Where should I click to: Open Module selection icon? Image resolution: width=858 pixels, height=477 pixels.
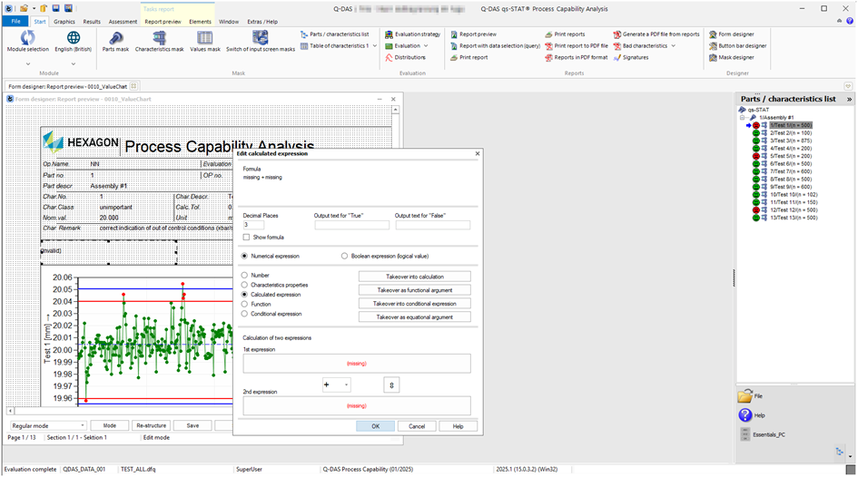pos(27,38)
